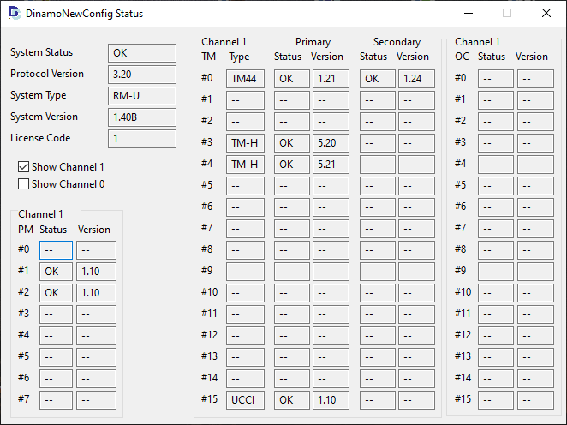The image size is (567, 425).
Task: Select TM #15 Type field UCCI
Action: [247, 400]
